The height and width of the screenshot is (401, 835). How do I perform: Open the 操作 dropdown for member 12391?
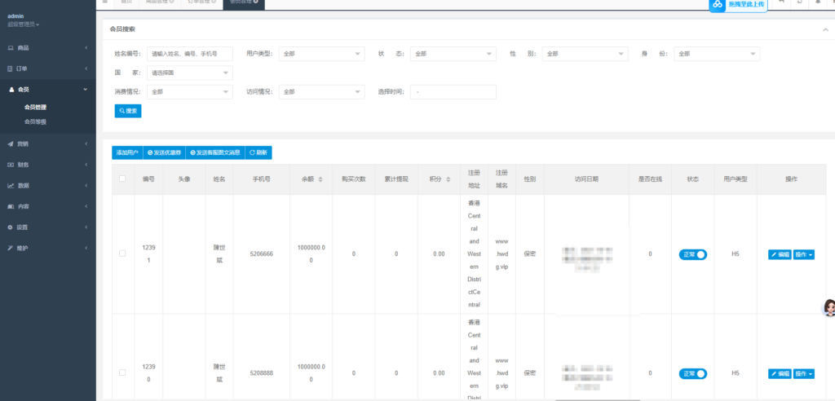click(x=804, y=254)
